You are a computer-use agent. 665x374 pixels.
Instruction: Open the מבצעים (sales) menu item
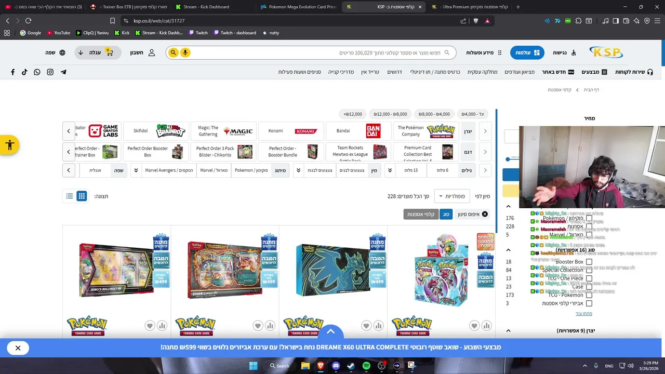[x=594, y=72]
